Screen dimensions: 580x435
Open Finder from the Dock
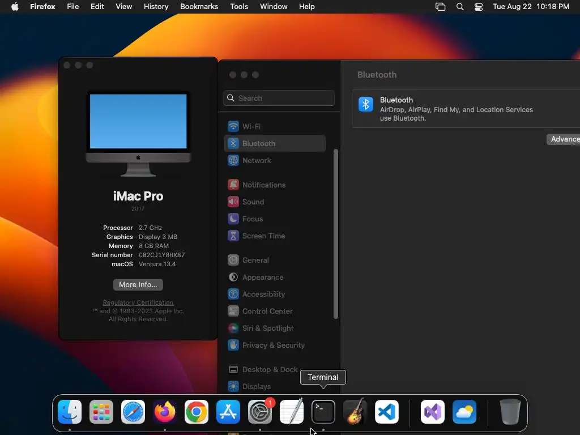pos(70,412)
